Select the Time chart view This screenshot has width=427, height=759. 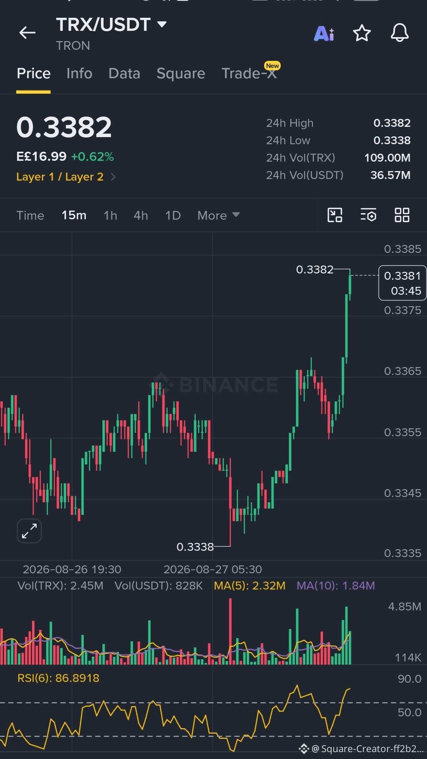(x=30, y=215)
